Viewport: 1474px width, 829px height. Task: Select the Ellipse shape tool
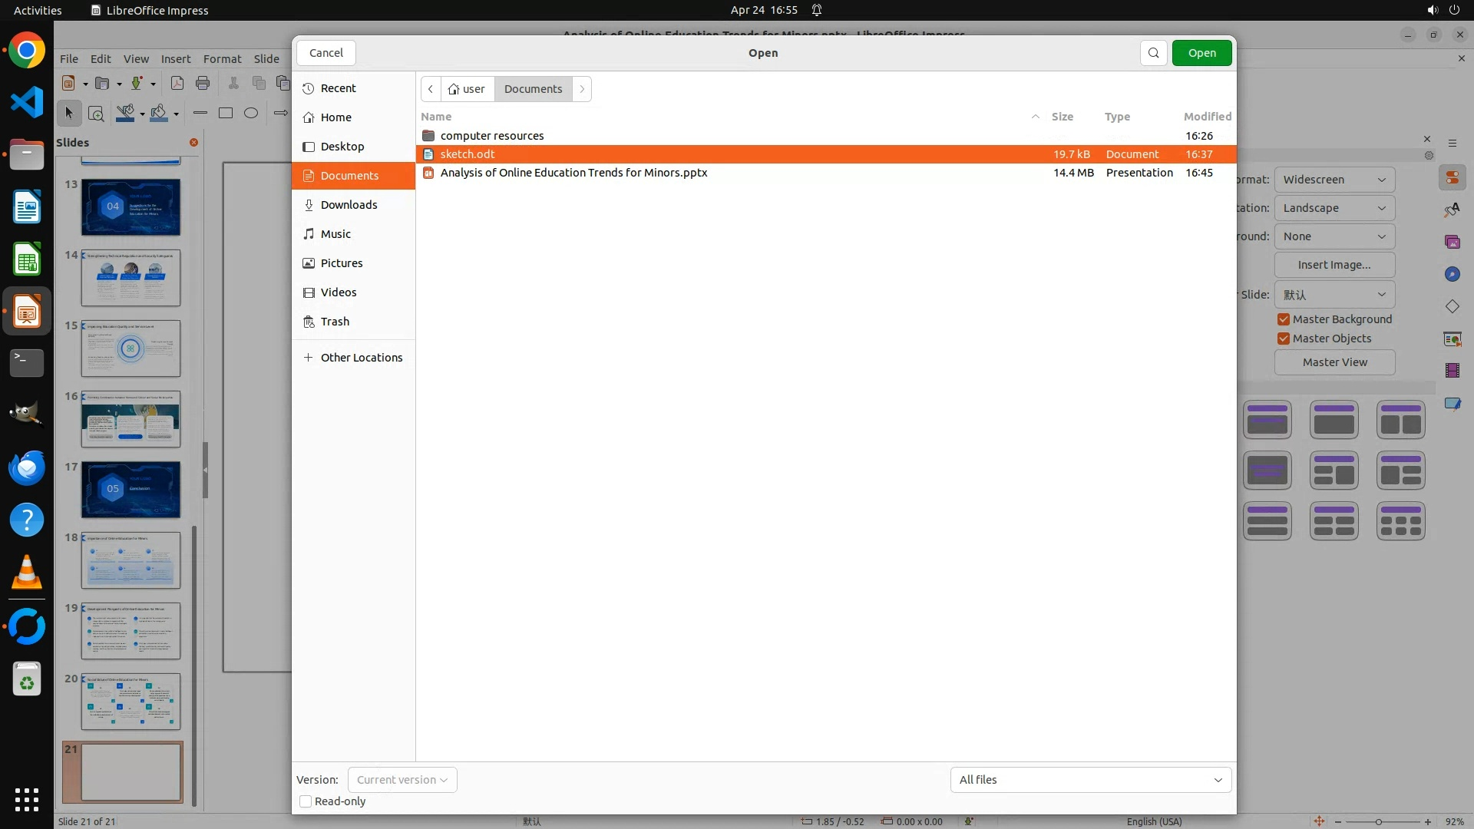click(x=251, y=114)
